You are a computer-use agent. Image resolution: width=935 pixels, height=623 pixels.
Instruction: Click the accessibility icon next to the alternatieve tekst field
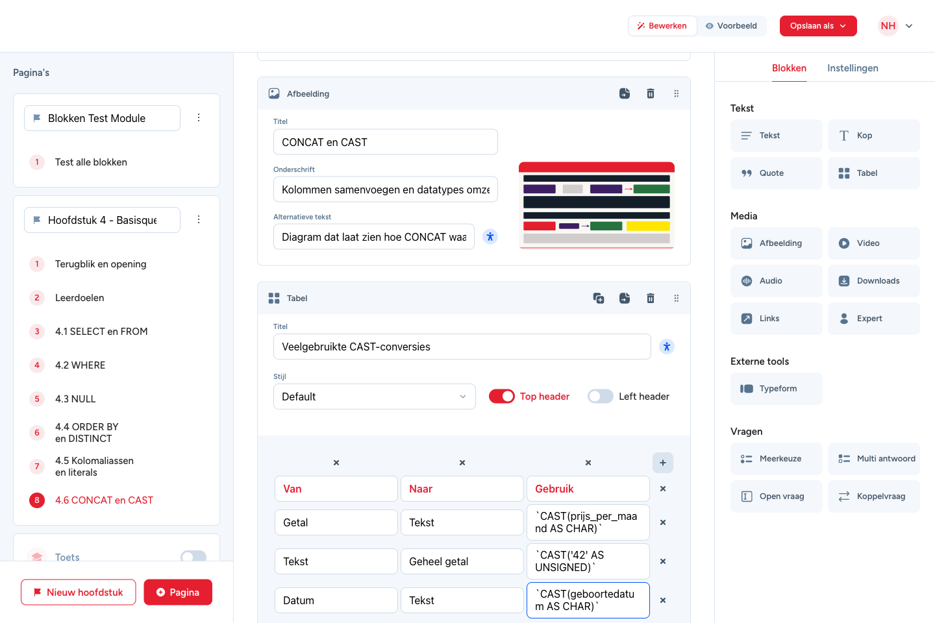point(490,237)
